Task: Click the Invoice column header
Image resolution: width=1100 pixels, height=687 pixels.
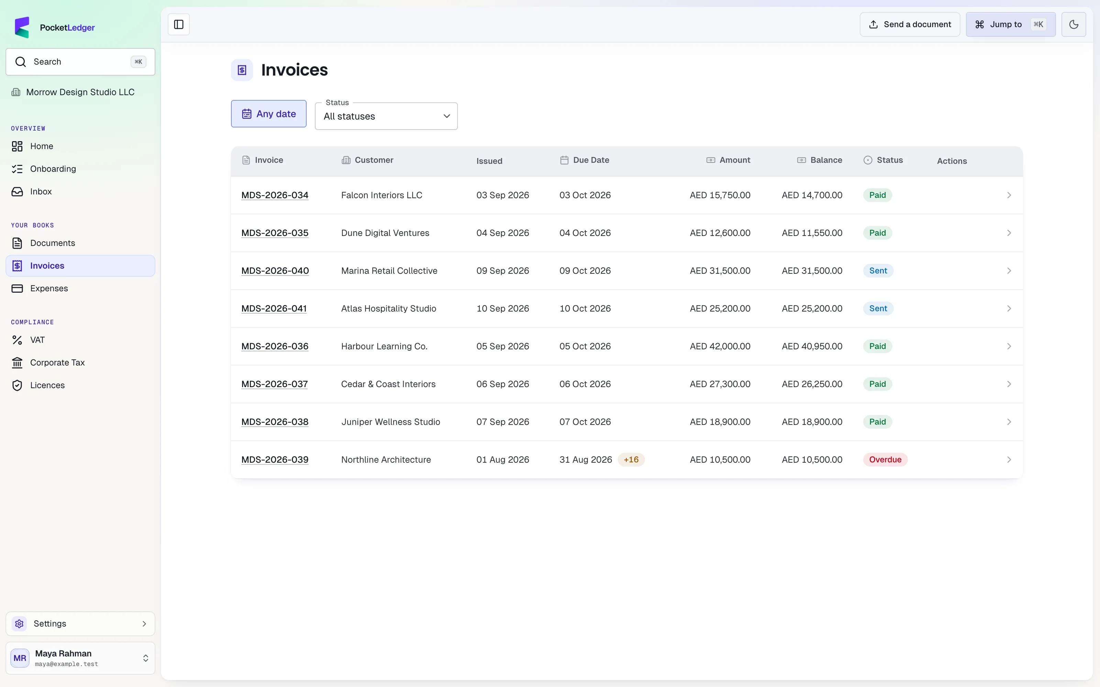Action: coord(262,160)
